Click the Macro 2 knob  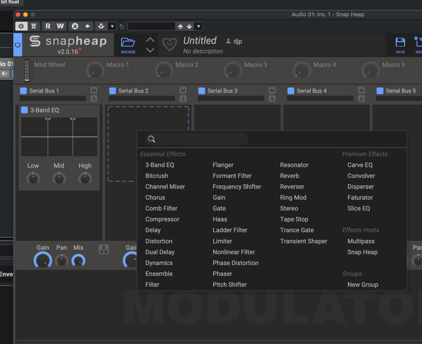click(x=164, y=70)
